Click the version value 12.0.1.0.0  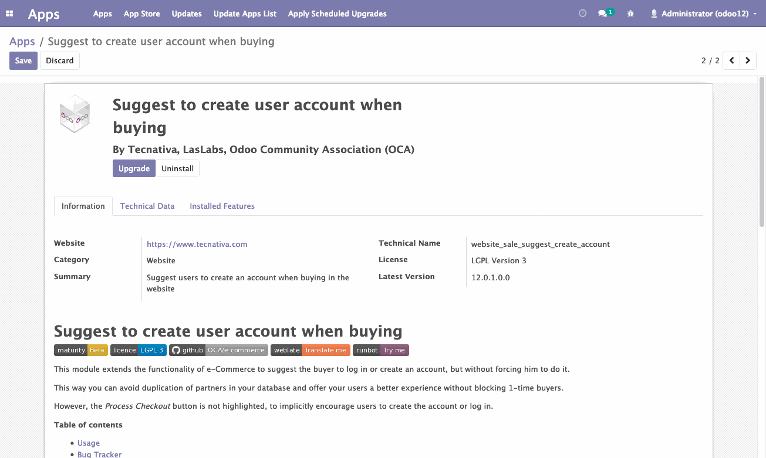(x=491, y=277)
